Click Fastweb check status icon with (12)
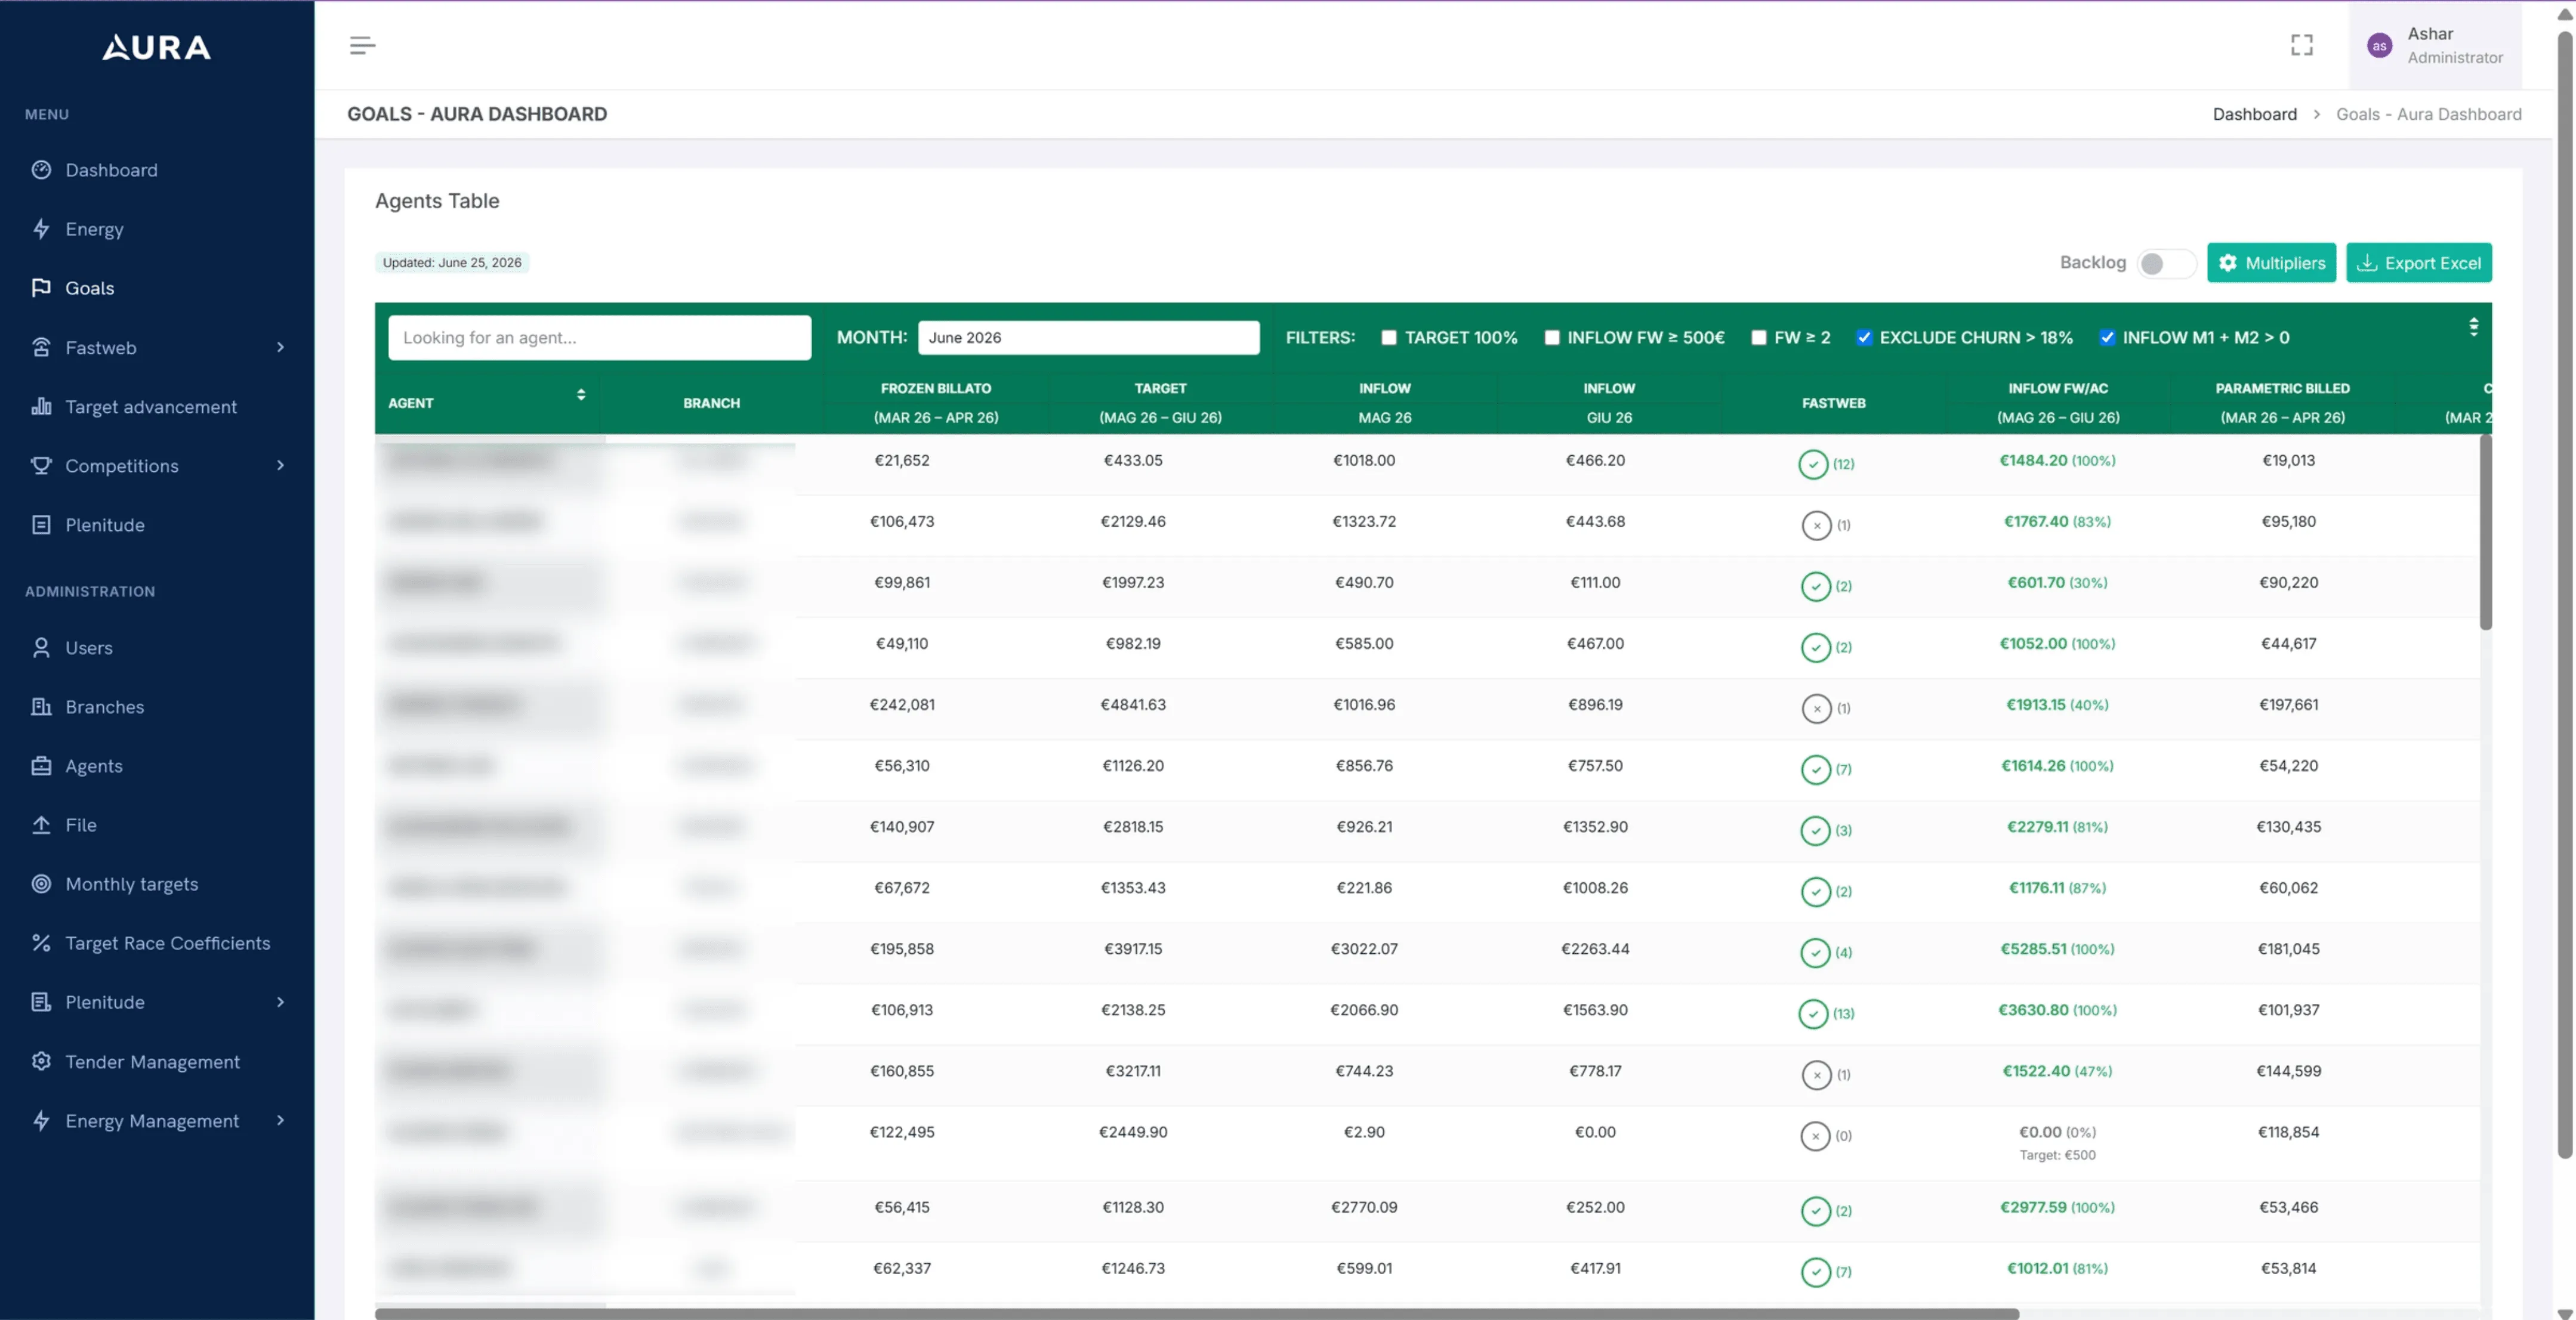This screenshot has height=1320, width=2576. tap(1812, 463)
